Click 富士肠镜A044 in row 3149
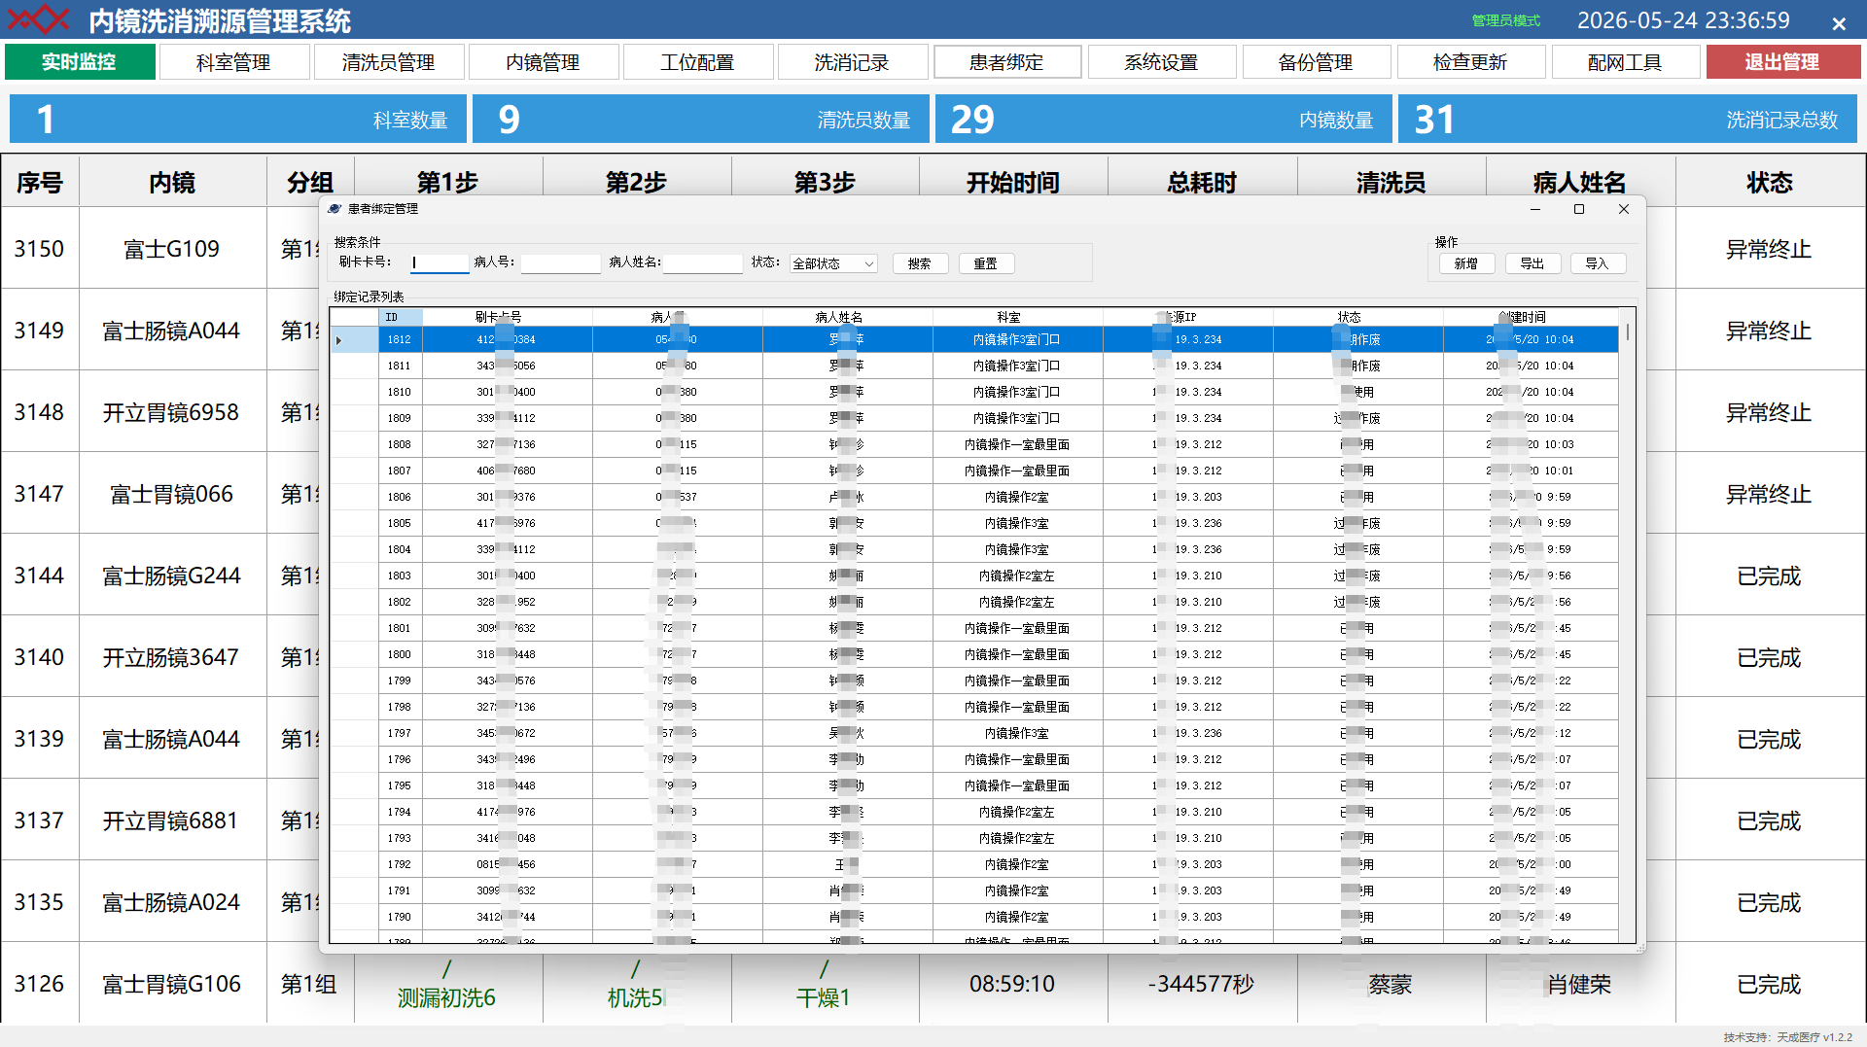The width and height of the screenshot is (1867, 1047). (x=172, y=331)
